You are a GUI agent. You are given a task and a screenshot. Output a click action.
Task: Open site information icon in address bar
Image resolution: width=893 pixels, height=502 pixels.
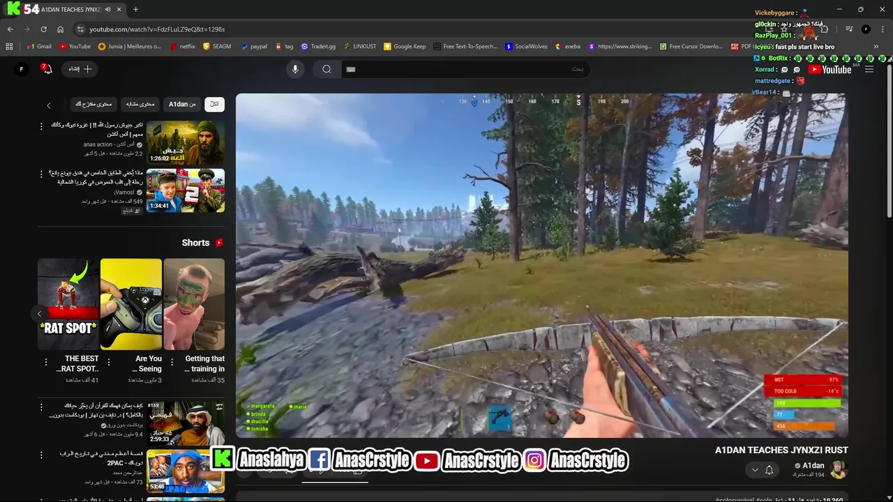pyautogui.click(x=80, y=29)
